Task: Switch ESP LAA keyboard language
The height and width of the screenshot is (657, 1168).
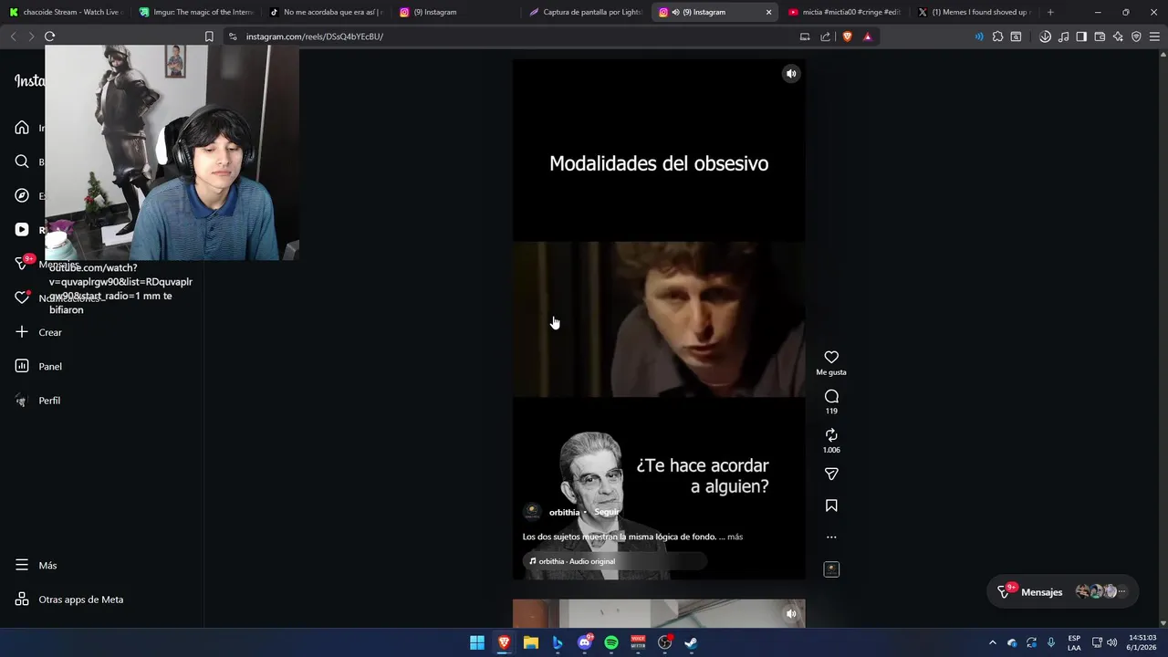Action: 1074,642
